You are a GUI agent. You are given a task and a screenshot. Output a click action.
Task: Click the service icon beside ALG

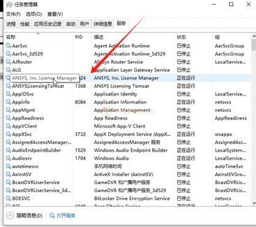[9, 70]
